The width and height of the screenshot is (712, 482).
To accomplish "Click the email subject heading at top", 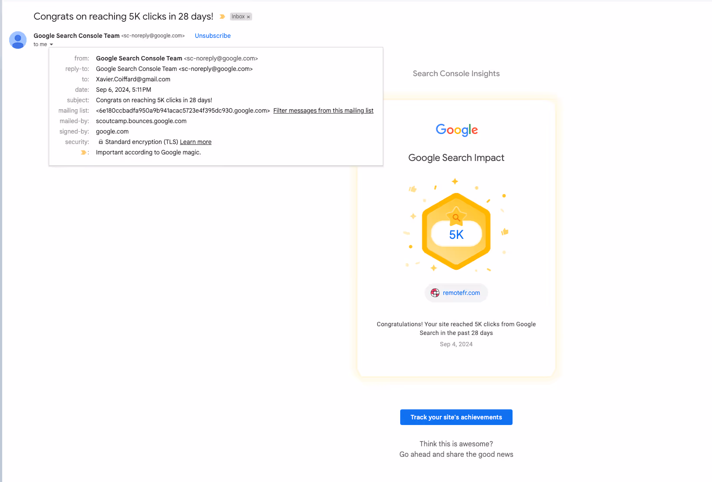I will tap(123, 17).
